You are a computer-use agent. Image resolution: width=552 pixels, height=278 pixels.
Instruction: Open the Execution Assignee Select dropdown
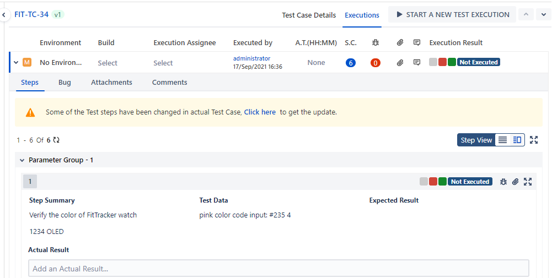[163, 63]
